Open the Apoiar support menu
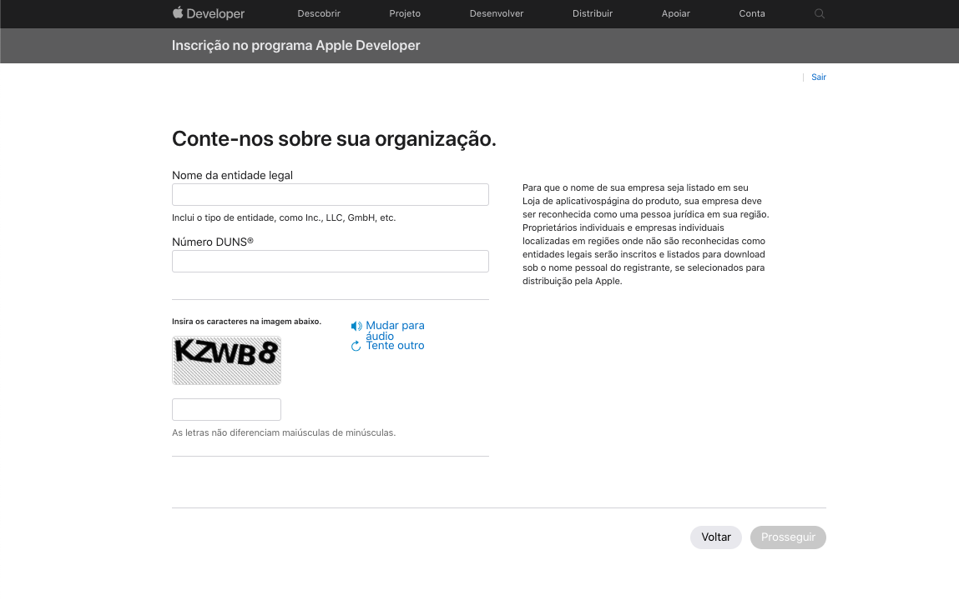The image size is (959, 600). [x=675, y=13]
